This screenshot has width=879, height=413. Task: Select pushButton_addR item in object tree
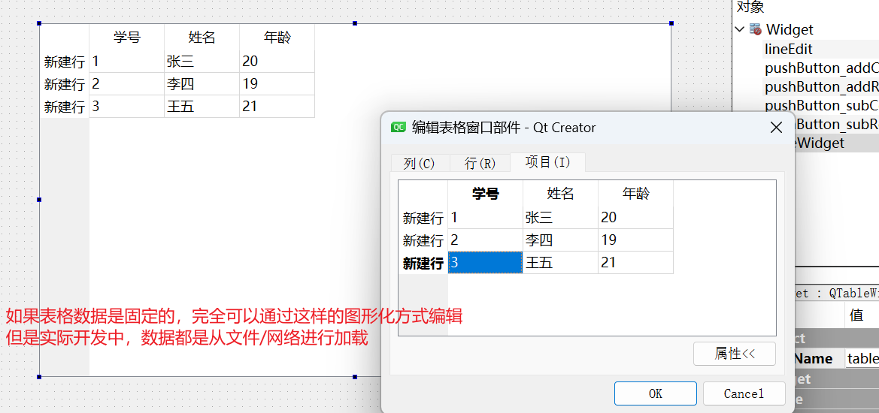coord(821,87)
